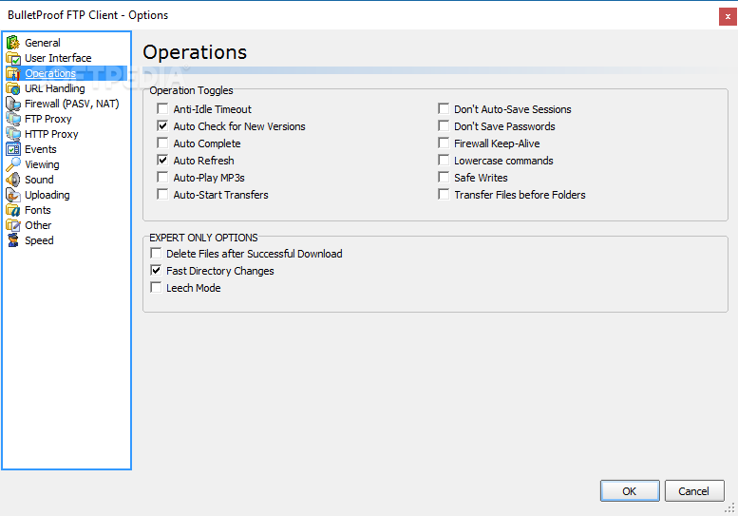Screen dimensions: 738x516
Task: Close the Options dialog window
Action: [x=728, y=16]
